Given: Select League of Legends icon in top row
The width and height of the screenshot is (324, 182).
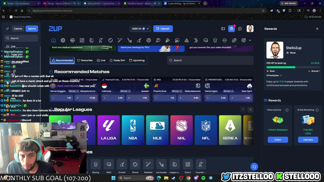Looking at the screenshot, I should tap(91, 40).
